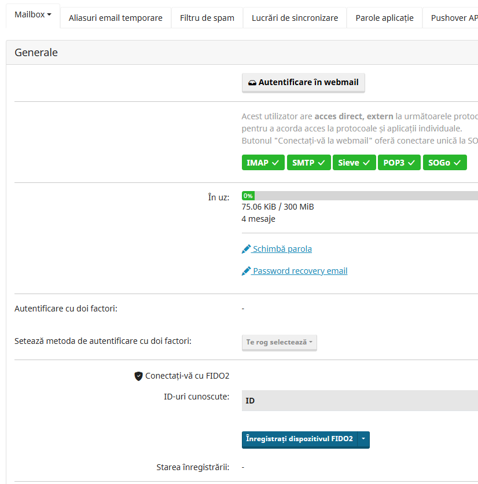Toggle SMTP protocol access badge
The height and width of the screenshot is (484, 478).
308,163
